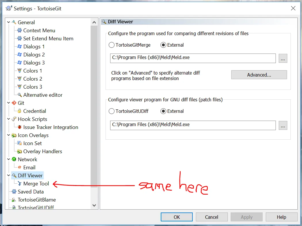302x226 pixels.
Task: Select TortoiseGitUDiff radio button
Action: click(112, 111)
